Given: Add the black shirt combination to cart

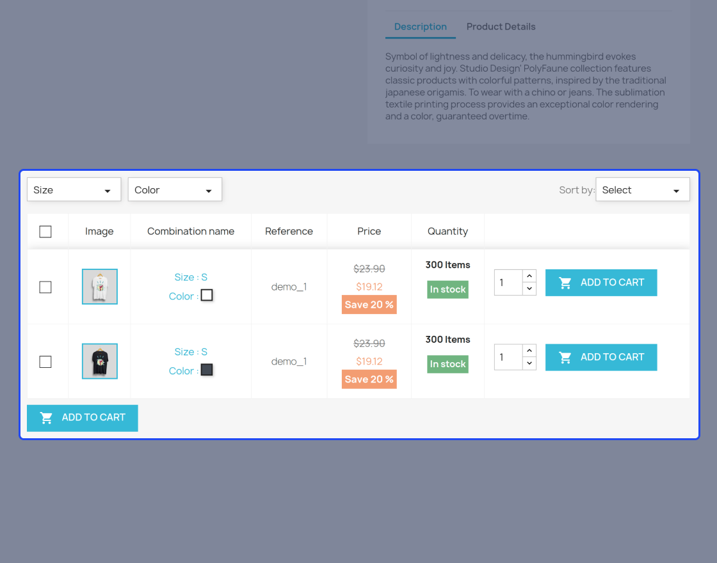Looking at the screenshot, I should [601, 358].
